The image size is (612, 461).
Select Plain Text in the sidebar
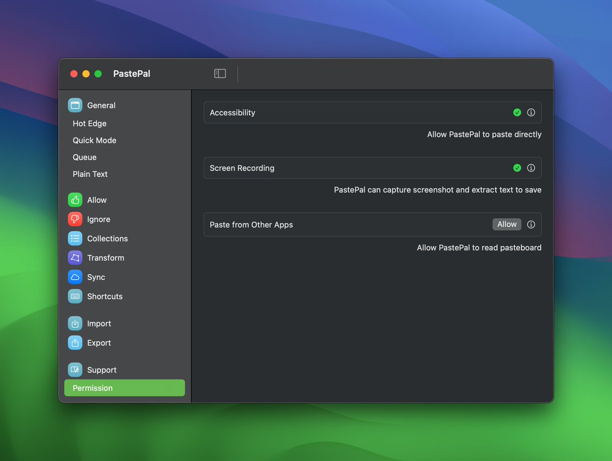tap(90, 174)
